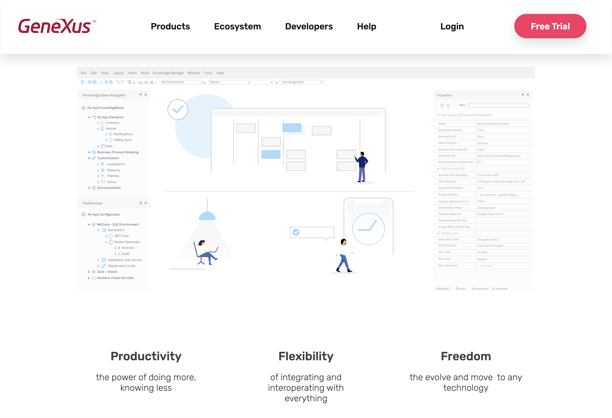Viewport: 612px width, 418px height.
Task: Collapse the My App Elements node
Action: [89, 117]
